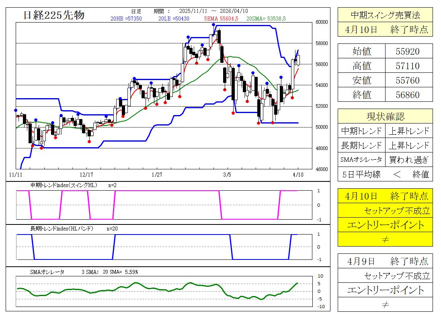Click the 5EMA 55604.5 legend entry
The width and height of the screenshot is (441, 319).
pos(221,19)
